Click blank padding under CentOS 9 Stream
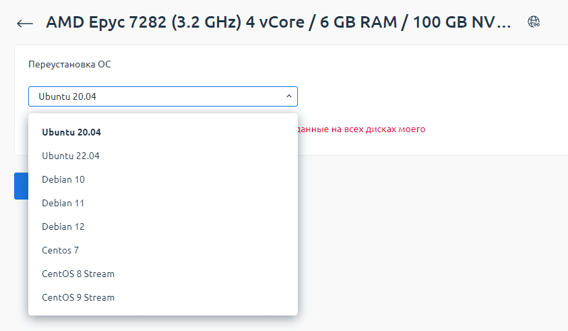This screenshot has height=331, width=568. (162, 311)
